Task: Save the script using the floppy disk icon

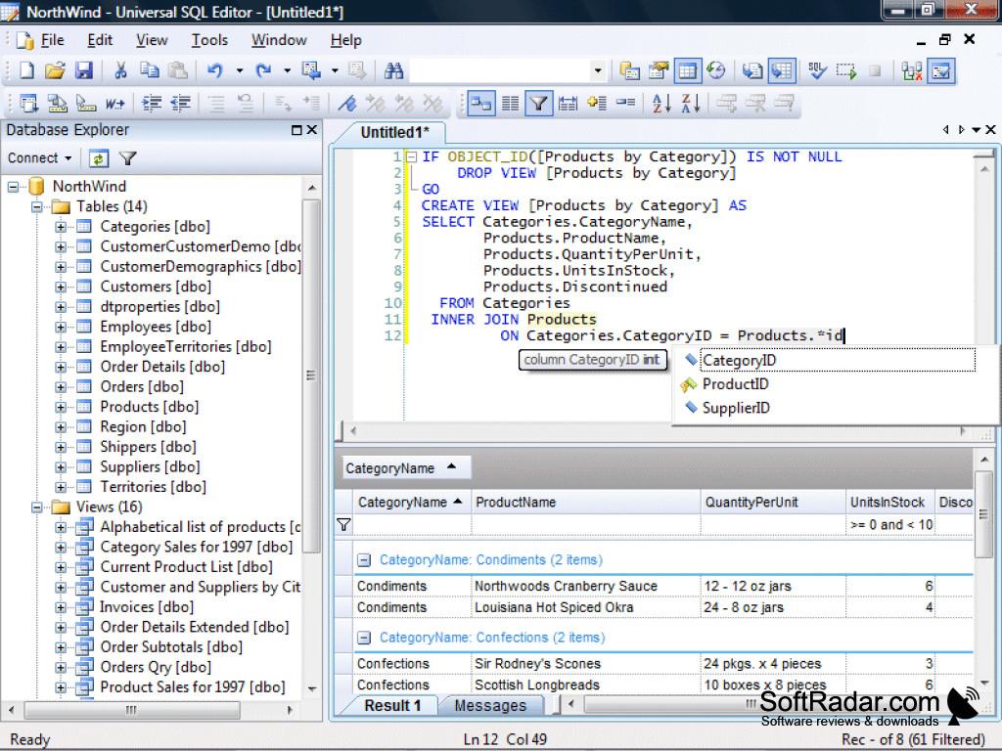Action: (x=84, y=70)
